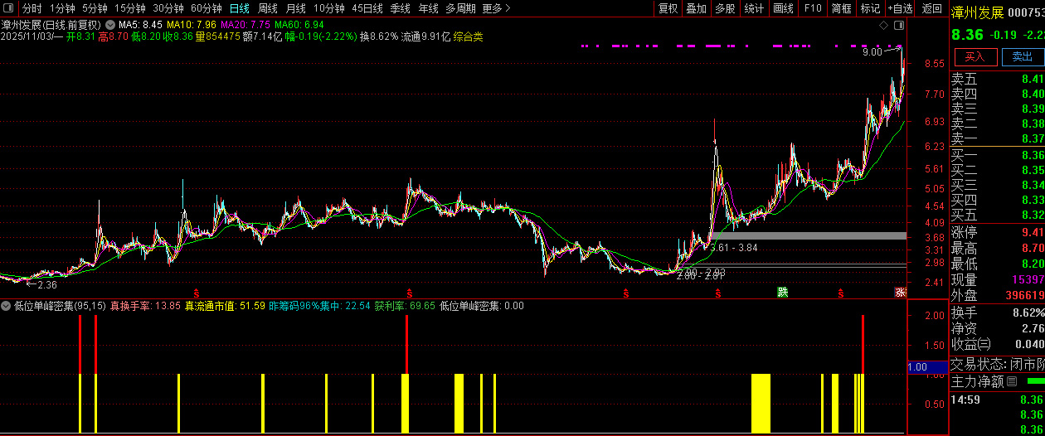Click the 卖一 ask row

pyautogui.click(x=997, y=138)
